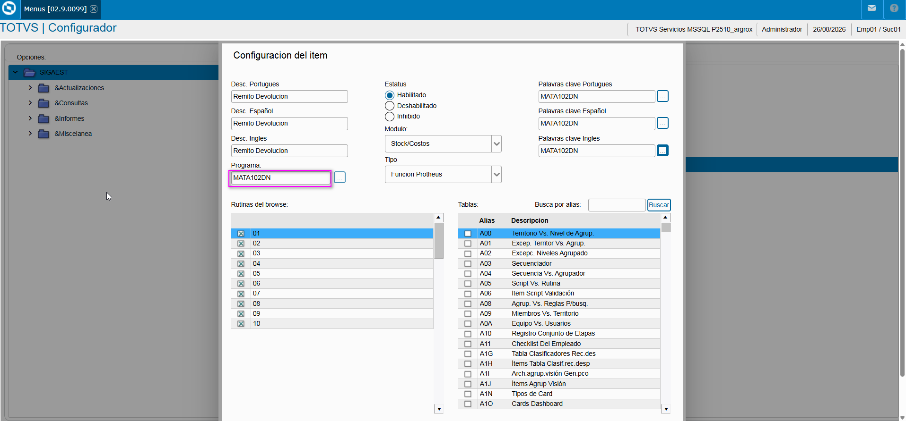Check the A03 Secuenciador checkbox
Screen dimensions: 906x421
tap(468, 264)
